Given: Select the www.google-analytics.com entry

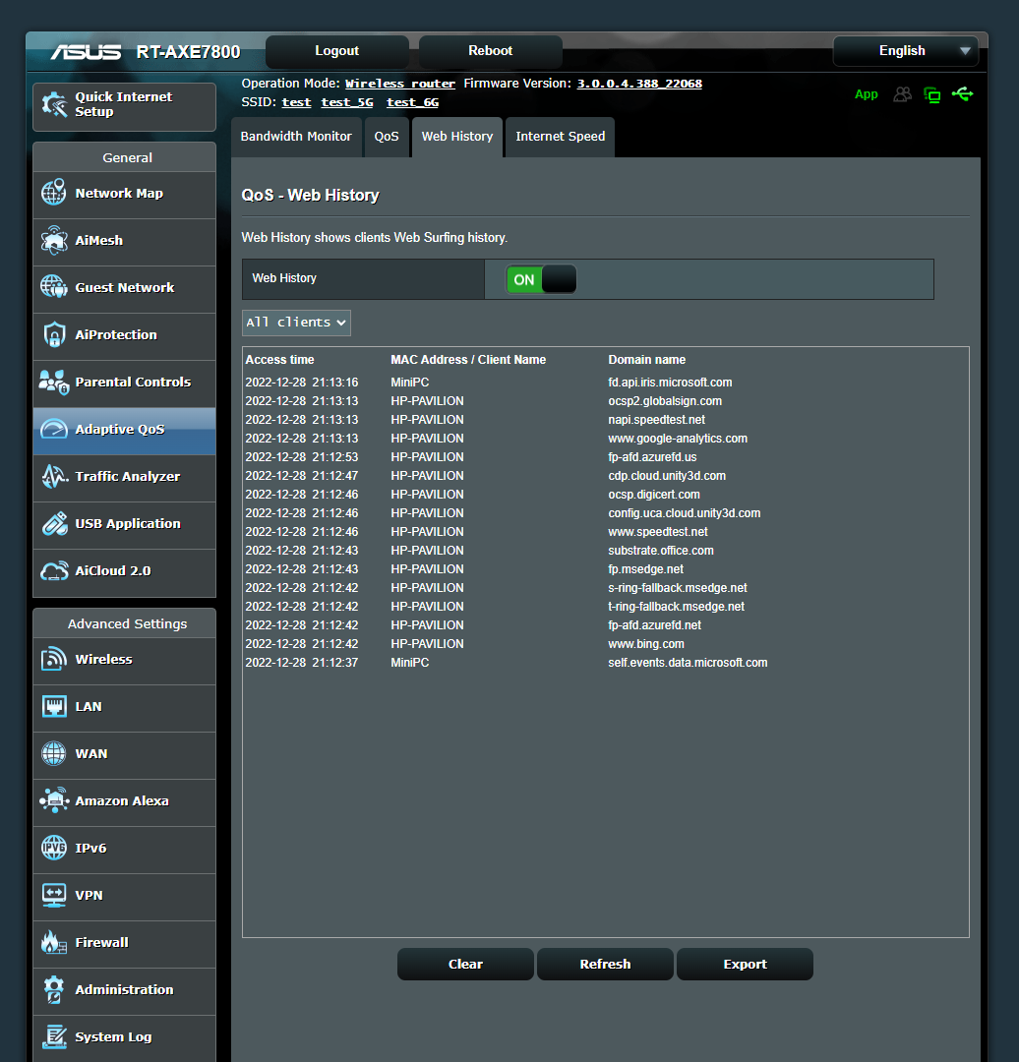Looking at the screenshot, I should 678,439.
